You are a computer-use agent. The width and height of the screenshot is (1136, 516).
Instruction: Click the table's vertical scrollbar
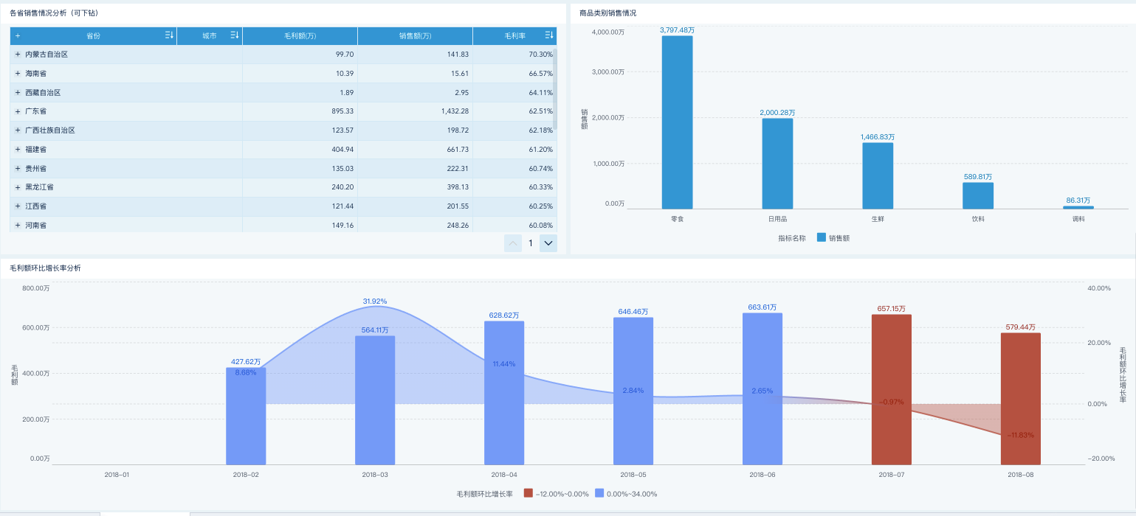555,88
